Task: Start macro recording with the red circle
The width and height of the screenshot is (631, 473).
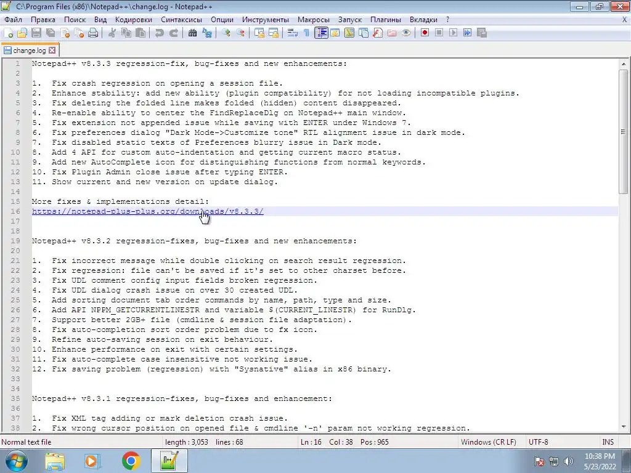Action: 425,33
